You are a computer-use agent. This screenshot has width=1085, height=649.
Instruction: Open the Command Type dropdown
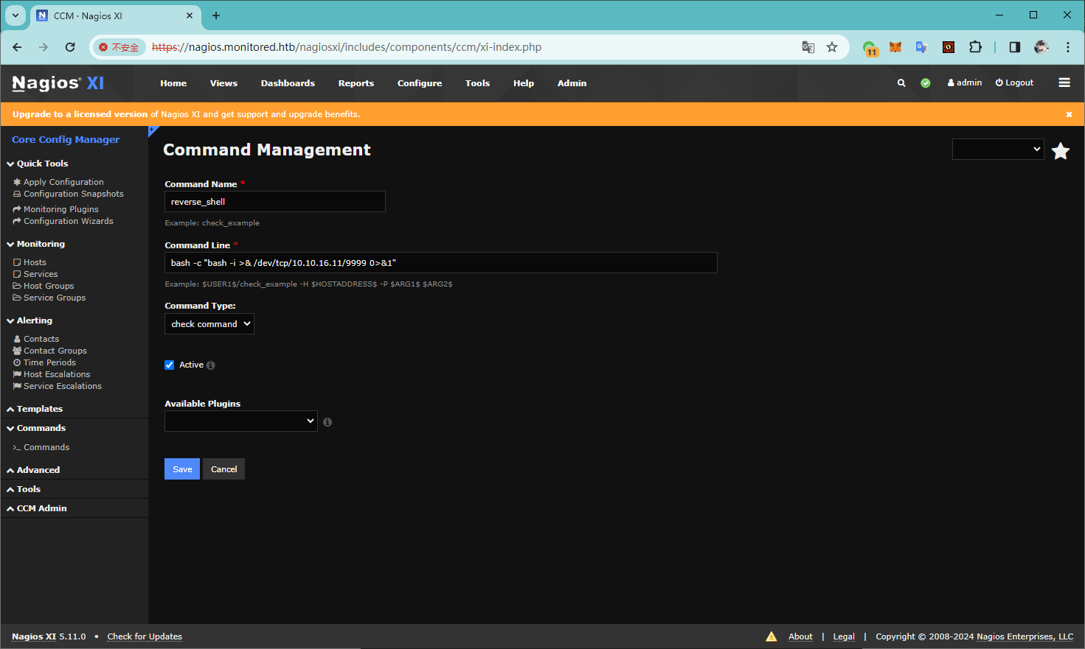[x=209, y=324]
